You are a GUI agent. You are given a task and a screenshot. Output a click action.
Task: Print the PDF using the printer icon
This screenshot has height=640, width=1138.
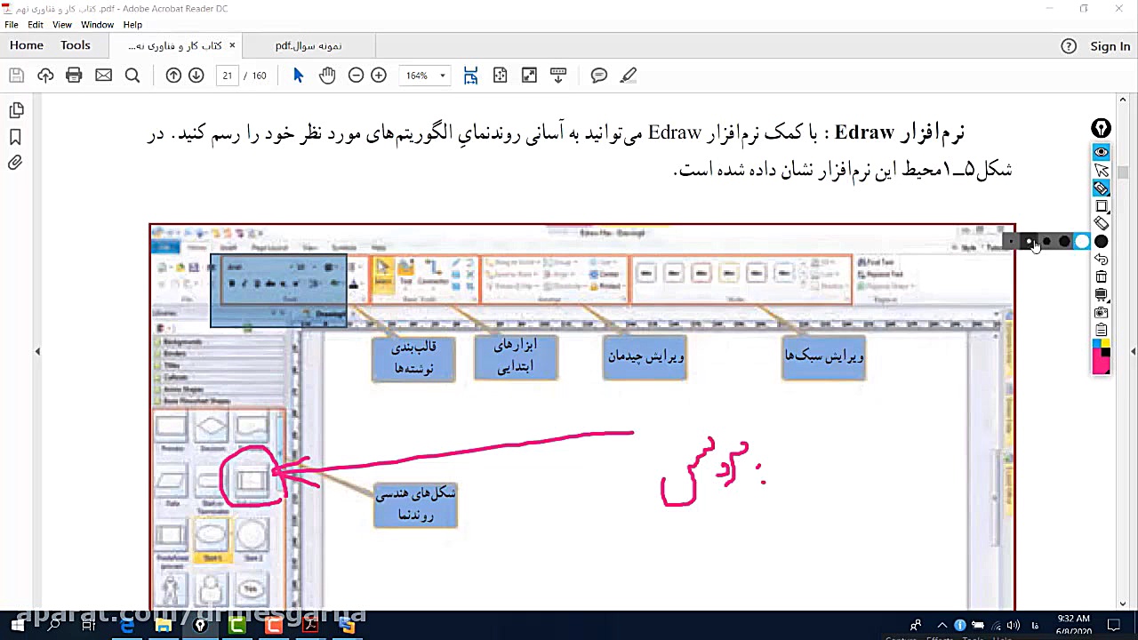point(74,75)
